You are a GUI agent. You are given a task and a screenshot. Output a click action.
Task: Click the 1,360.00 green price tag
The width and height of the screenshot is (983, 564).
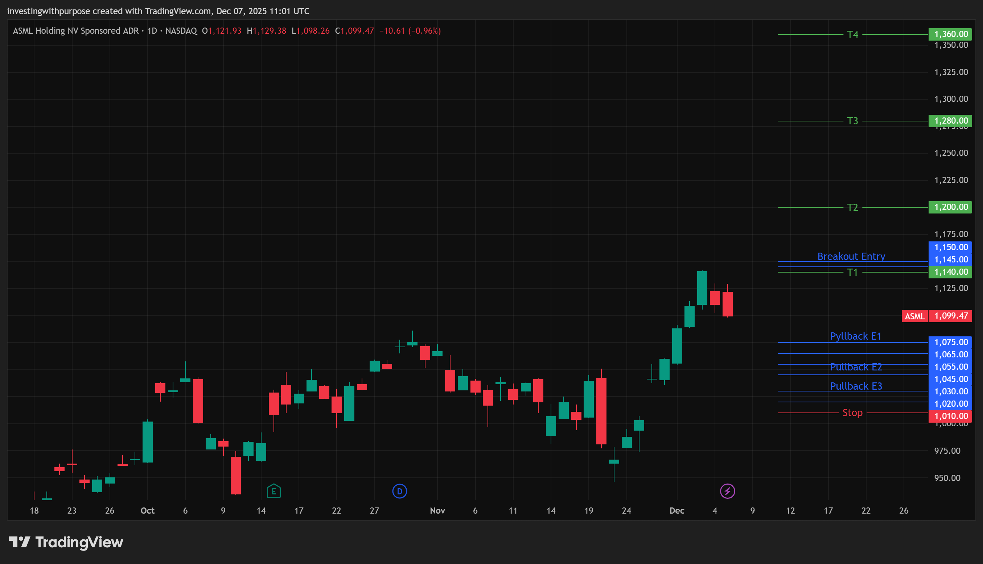tap(950, 34)
